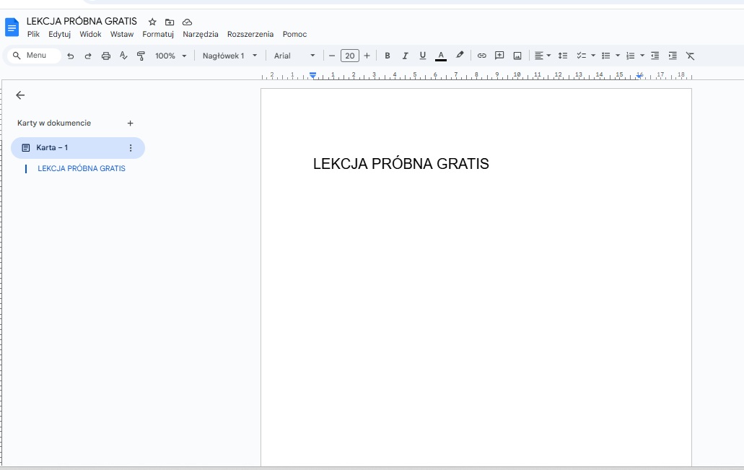
Task: Open the zoom level dropdown at 100%
Action: tap(170, 56)
